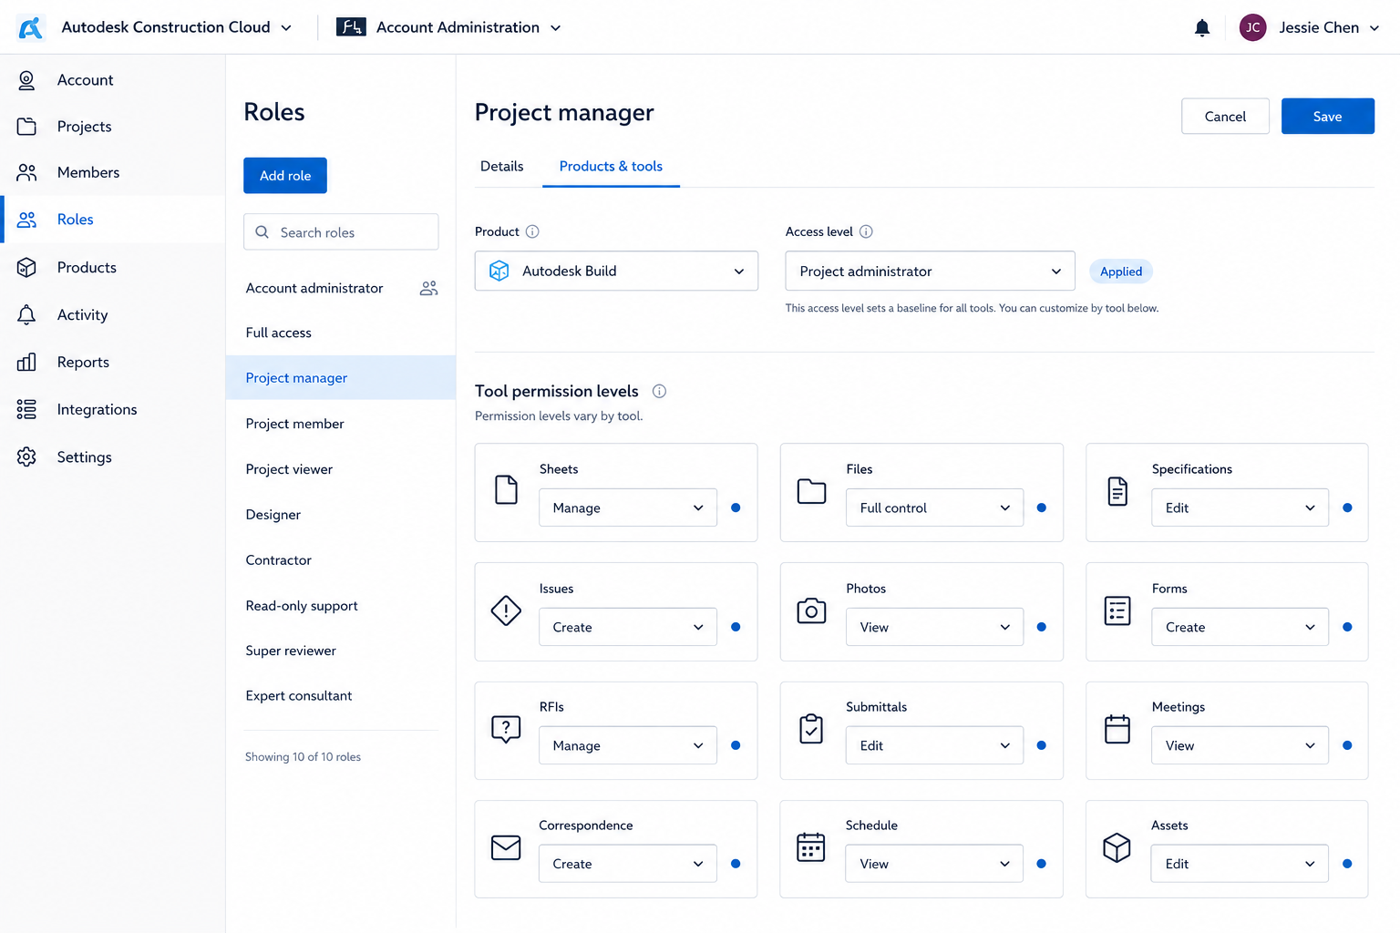Viewport: 1400px width, 933px height.
Task: Expand the Autodesk Construction Cloud switcher
Action: 286,28
